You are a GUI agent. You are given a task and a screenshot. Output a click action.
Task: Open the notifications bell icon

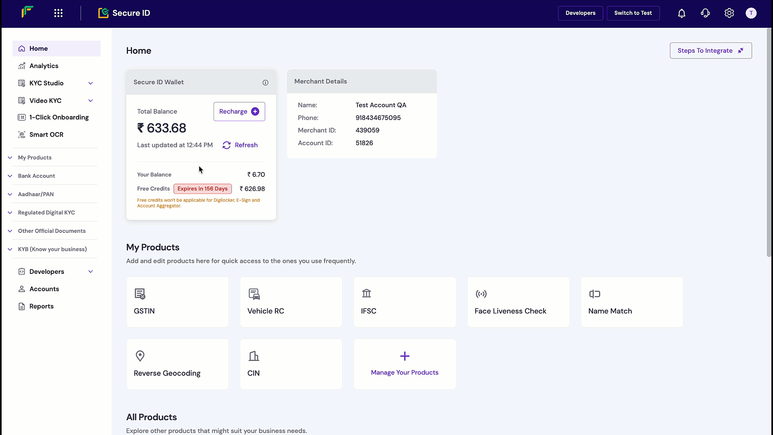(x=682, y=13)
